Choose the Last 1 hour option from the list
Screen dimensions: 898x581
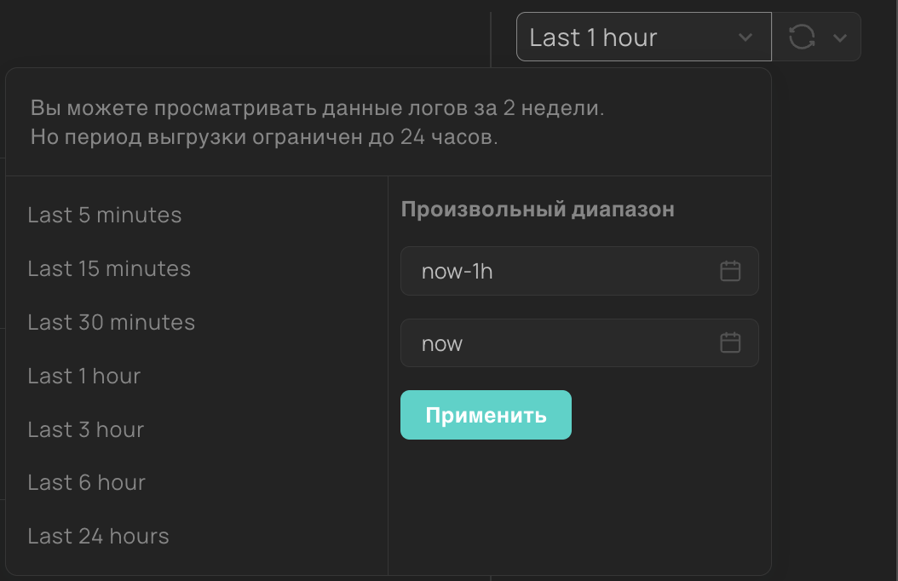pos(83,376)
